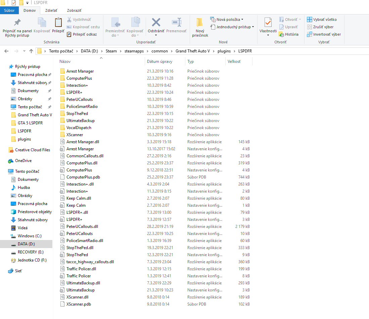Screen dimensions: 369x319
Task: Select Videá in navigation pane
Action: 22,228
